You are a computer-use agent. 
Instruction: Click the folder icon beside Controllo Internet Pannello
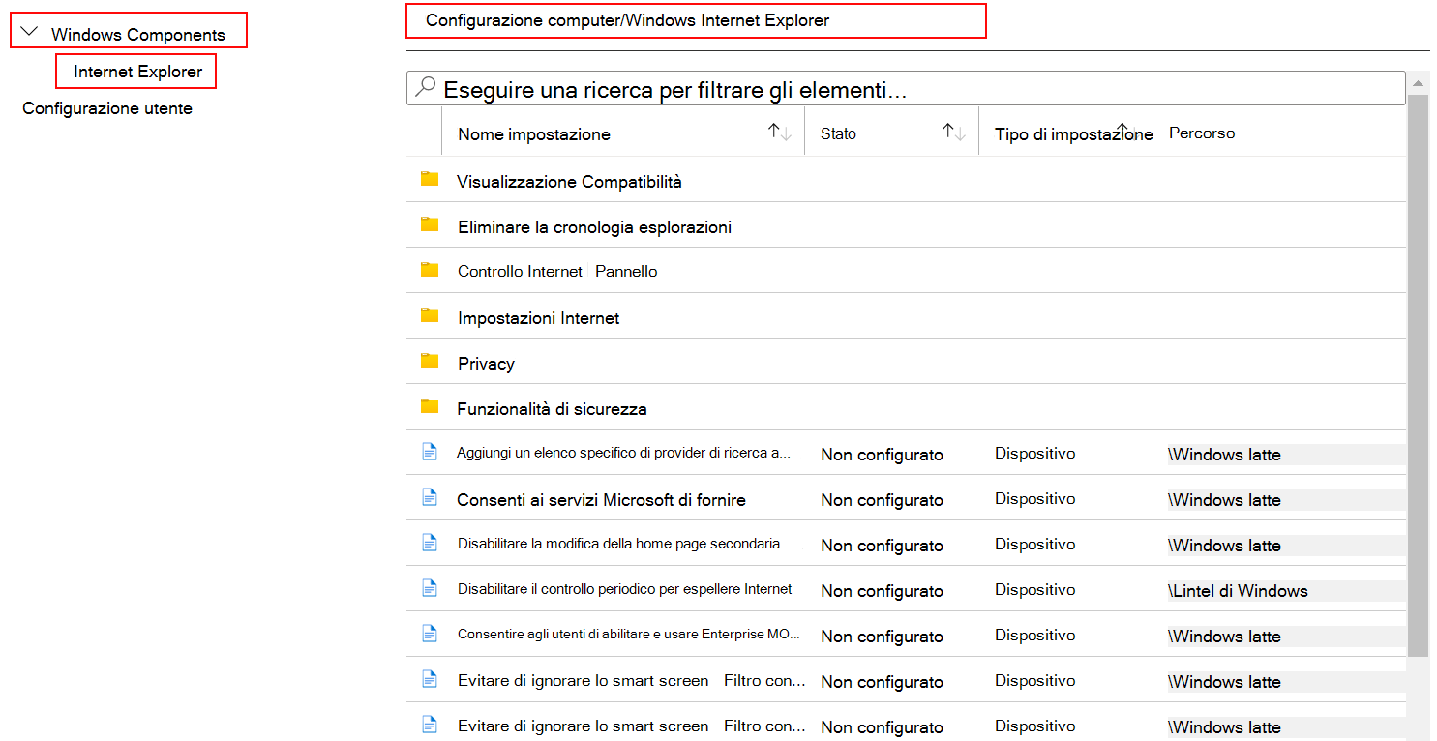click(x=430, y=270)
